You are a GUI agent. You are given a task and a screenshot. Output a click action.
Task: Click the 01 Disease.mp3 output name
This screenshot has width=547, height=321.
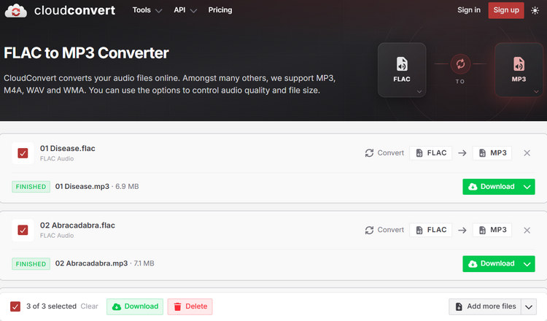coord(82,187)
